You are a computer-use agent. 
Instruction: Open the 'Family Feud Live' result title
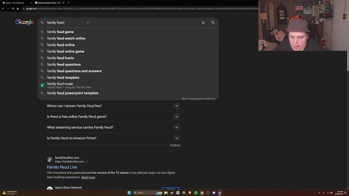point(62,167)
